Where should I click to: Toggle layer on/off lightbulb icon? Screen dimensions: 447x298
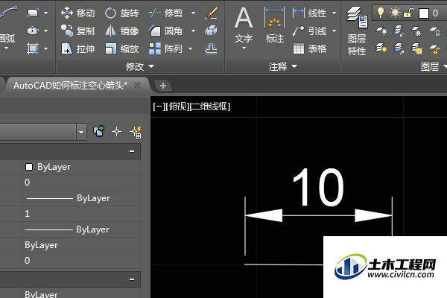[x=381, y=13]
